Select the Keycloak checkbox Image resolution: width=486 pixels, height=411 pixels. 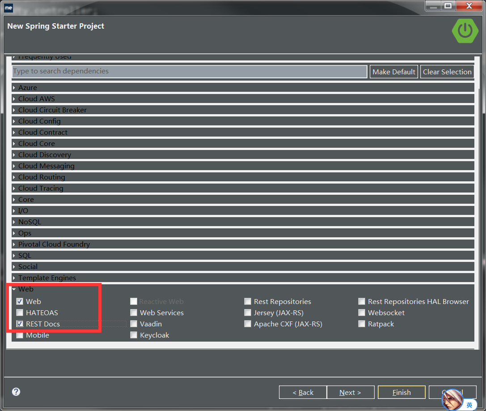[134, 335]
